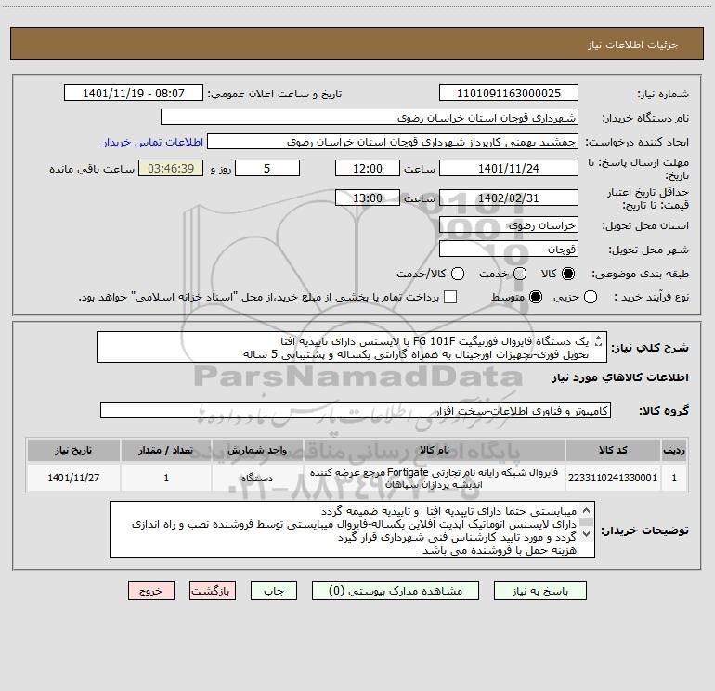Select the کالا radio button
This screenshot has width=715, height=691.
(x=568, y=274)
